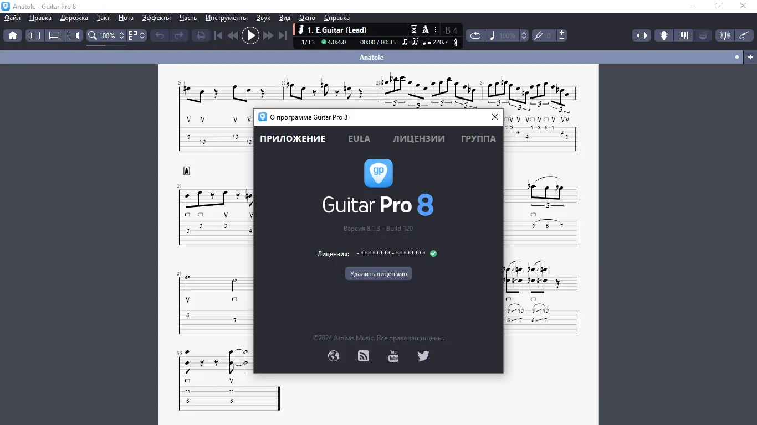757x425 pixels.
Task: Click the Удалить лицензию button
Action: 378,273
